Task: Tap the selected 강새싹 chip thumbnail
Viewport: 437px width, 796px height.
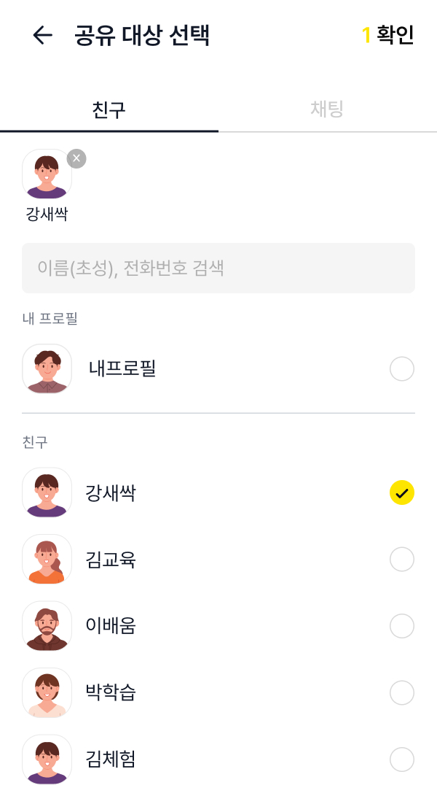Action: tap(47, 175)
